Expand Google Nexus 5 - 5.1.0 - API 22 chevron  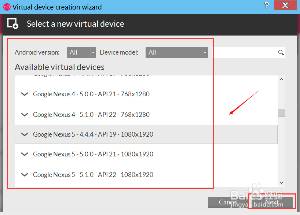[x=25, y=174]
